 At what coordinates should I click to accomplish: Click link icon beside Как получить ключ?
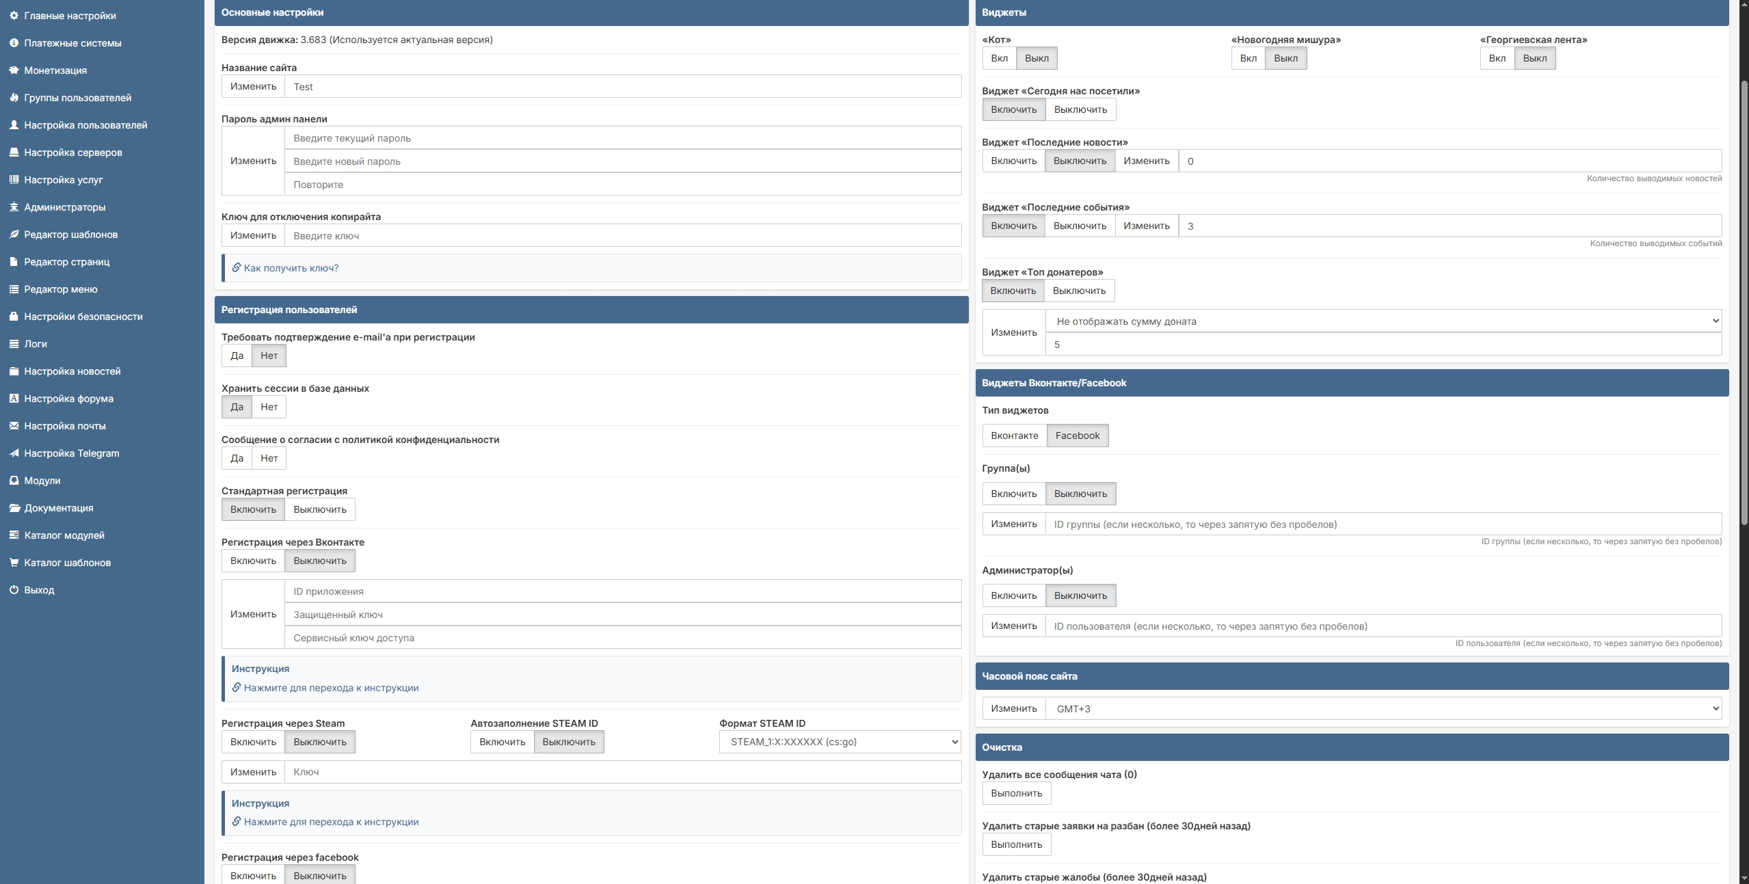236,268
